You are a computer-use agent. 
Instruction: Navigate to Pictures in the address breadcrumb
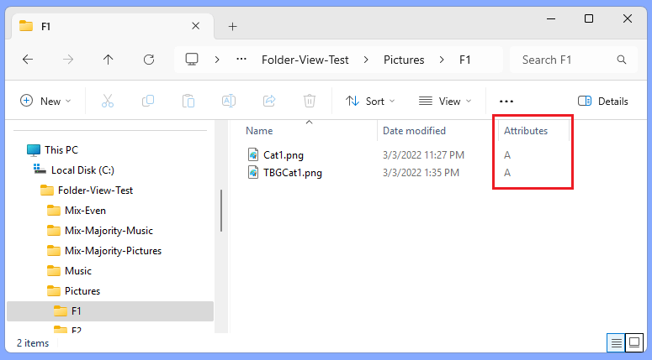[404, 60]
